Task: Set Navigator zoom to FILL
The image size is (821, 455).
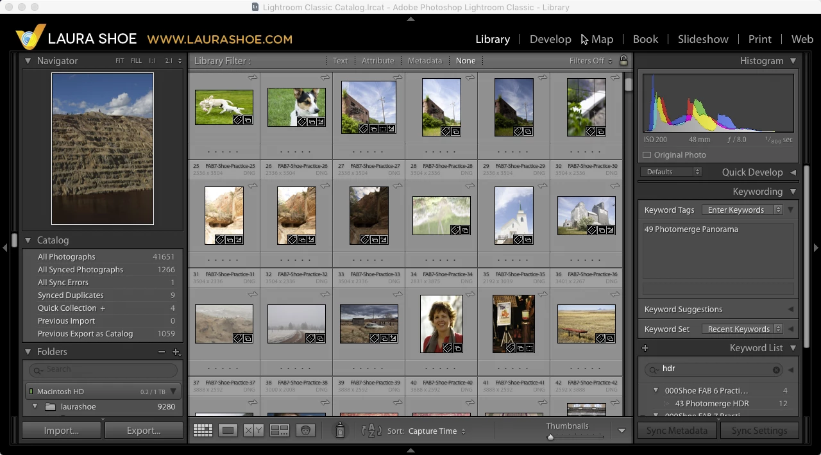Action: click(x=136, y=61)
